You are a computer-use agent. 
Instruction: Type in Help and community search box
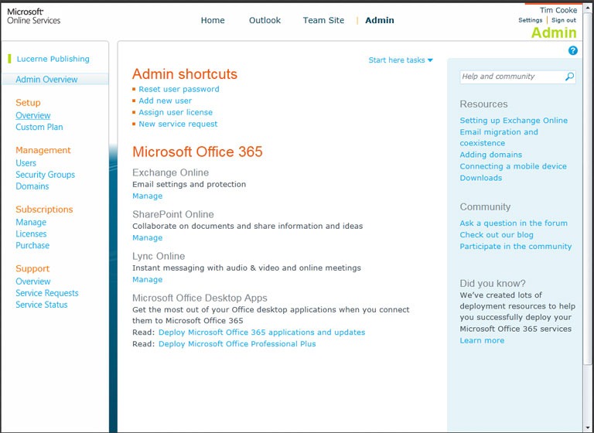click(x=510, y=77)
